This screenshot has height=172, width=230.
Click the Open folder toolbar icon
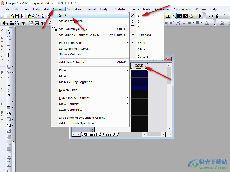coord(11,16)
